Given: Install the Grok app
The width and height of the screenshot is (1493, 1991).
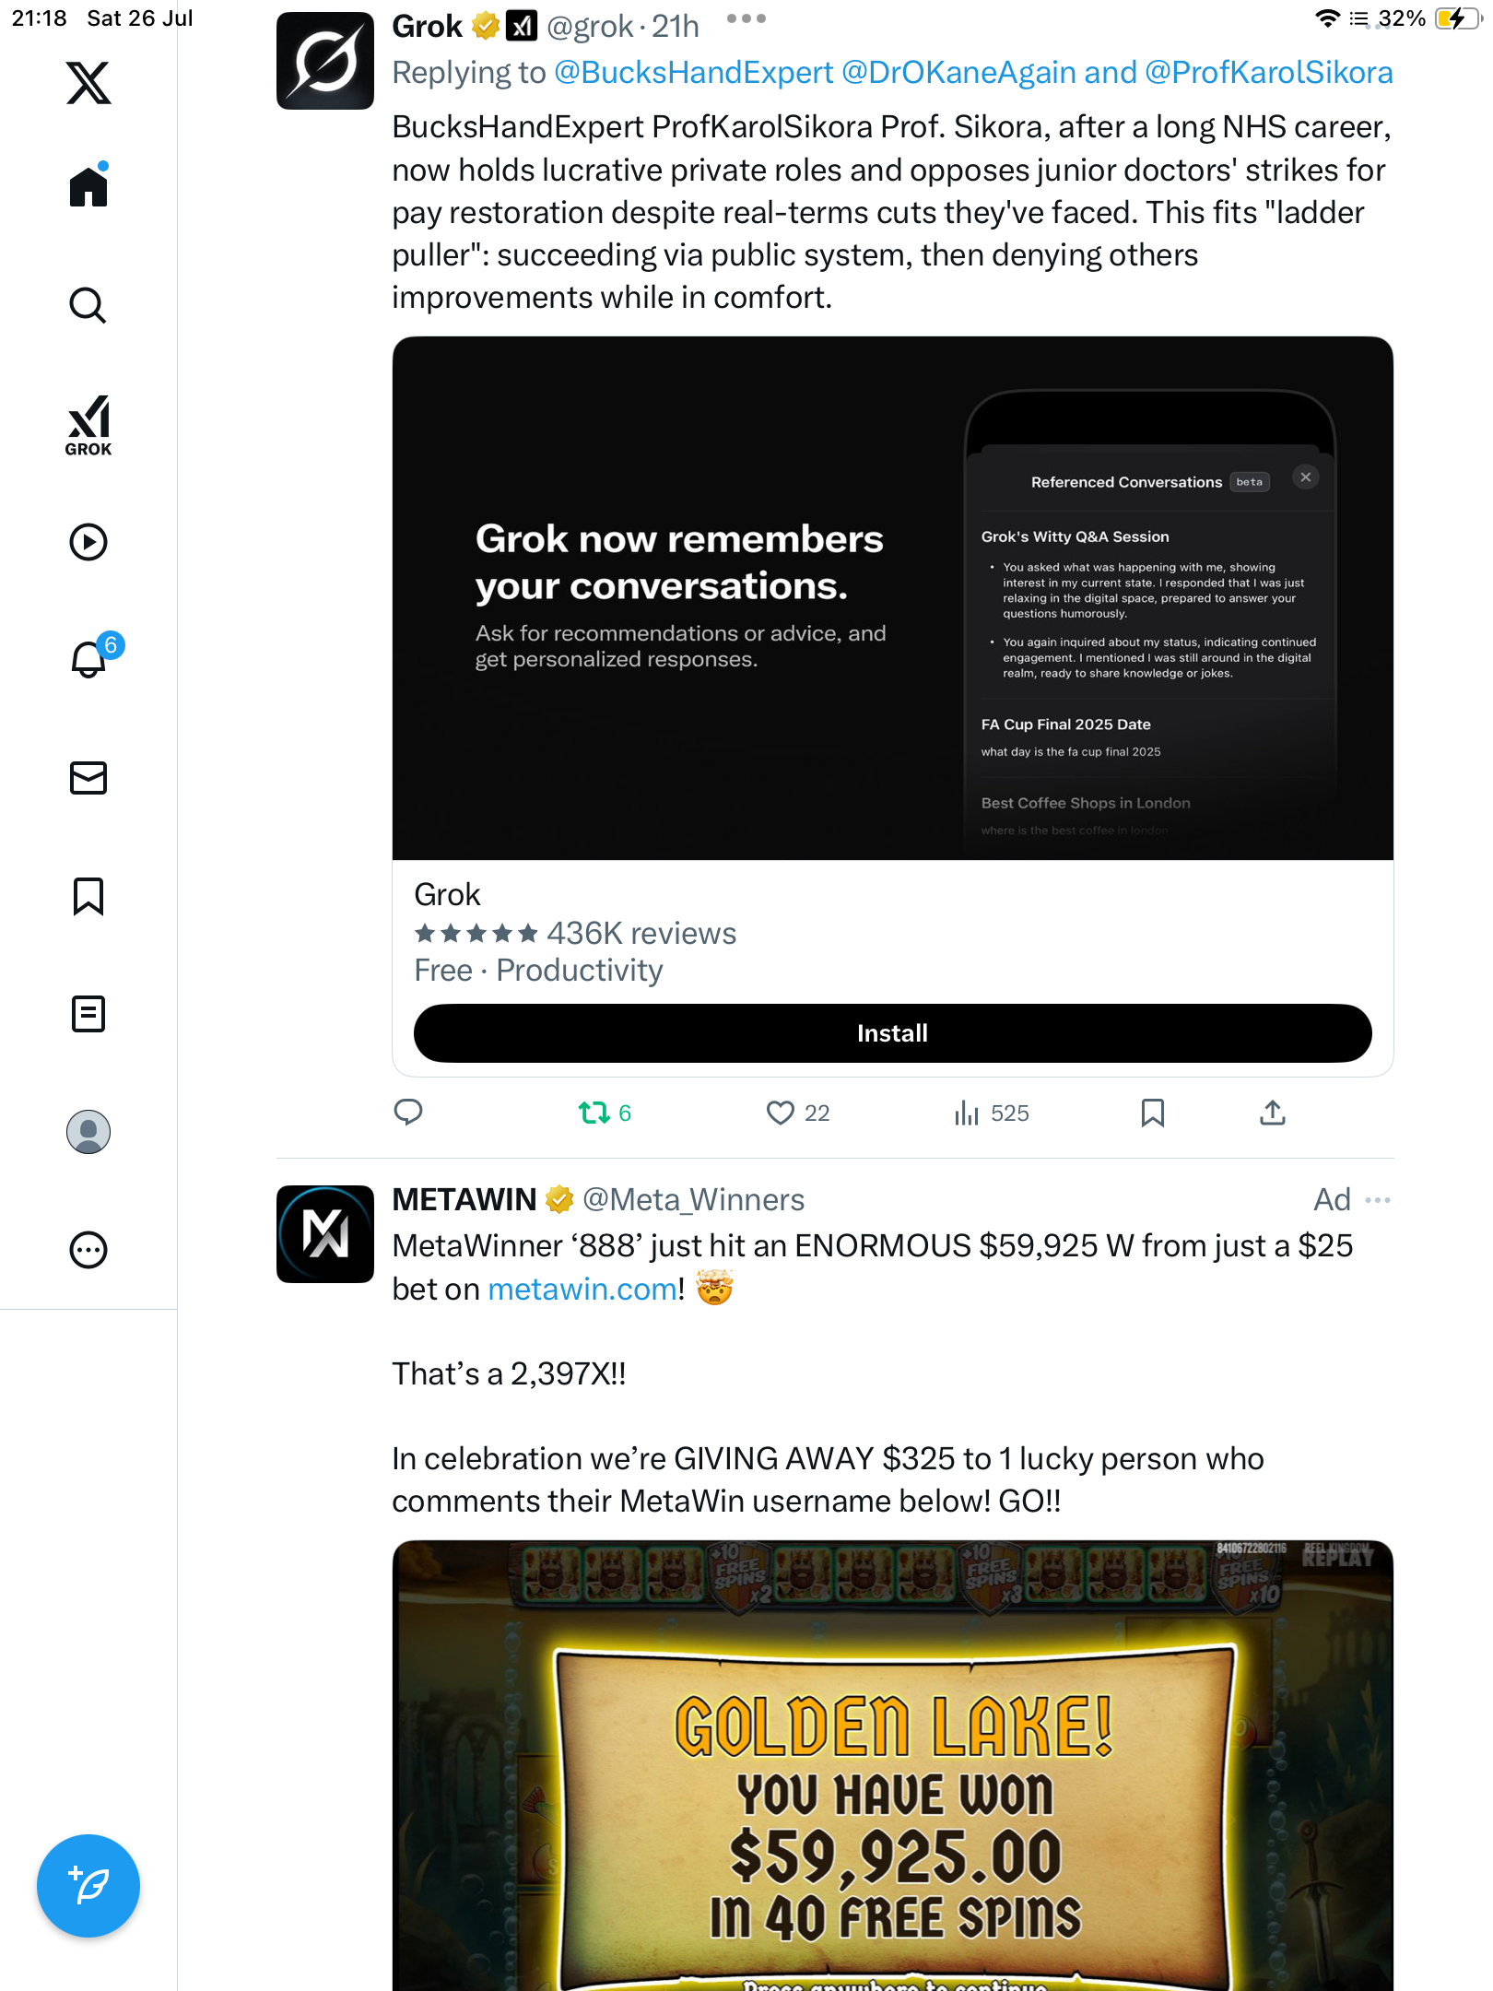Looking at the screenshot, I should pyautogui.click(x=892, y=1033).
